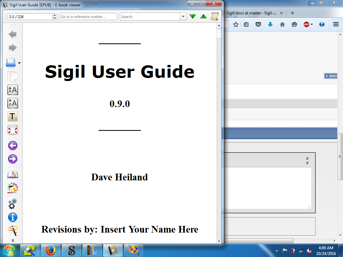Viewport: 343px width, 257px height.
Task: Click Windows Start button
Action: coord(9,250)
